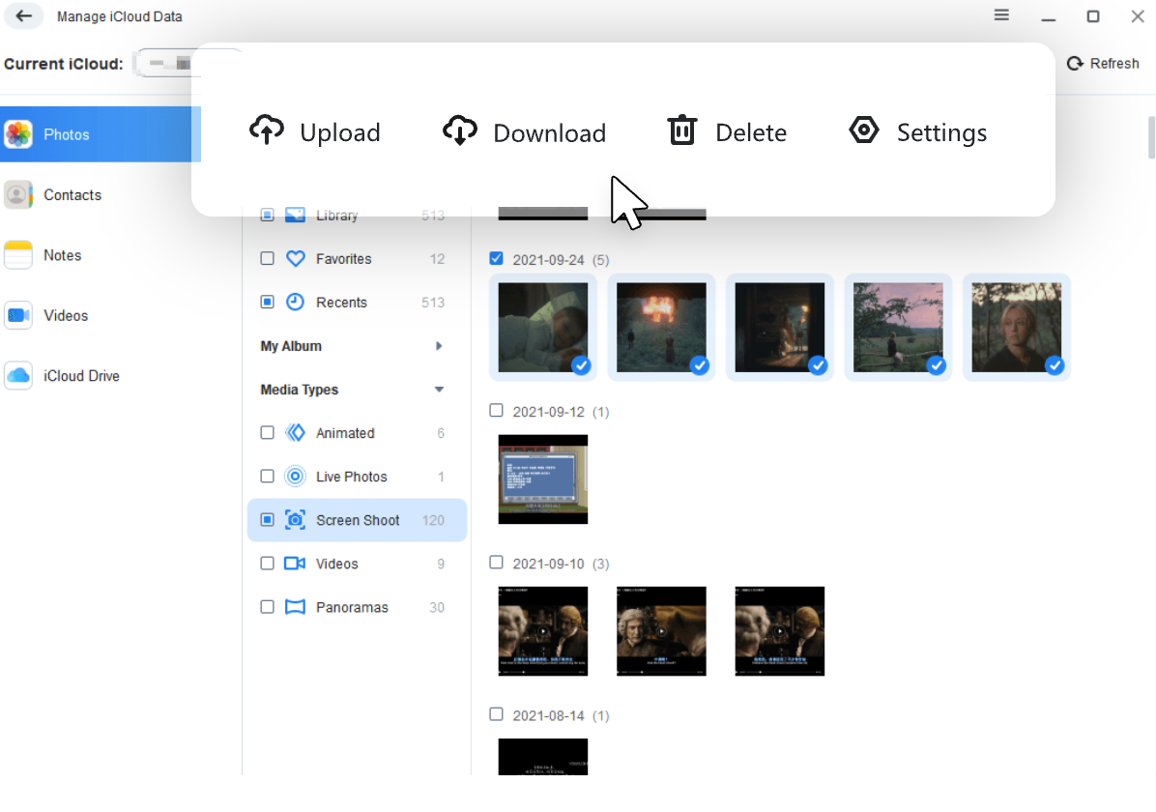
Task: Click the Notes sidebar icon
Action: [x=18, y=255]
